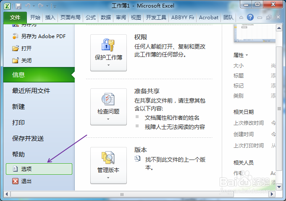Click the workbook preview thumbnail
The image size is (286, 201).
point(255,33)
